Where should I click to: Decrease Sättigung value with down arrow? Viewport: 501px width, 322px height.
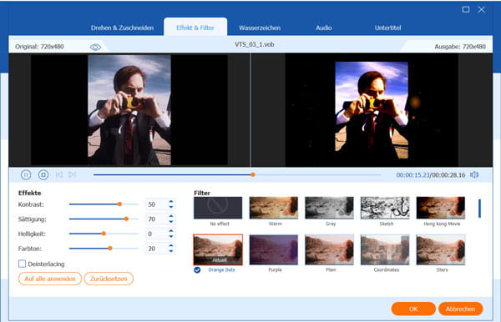tap(171, 221)
